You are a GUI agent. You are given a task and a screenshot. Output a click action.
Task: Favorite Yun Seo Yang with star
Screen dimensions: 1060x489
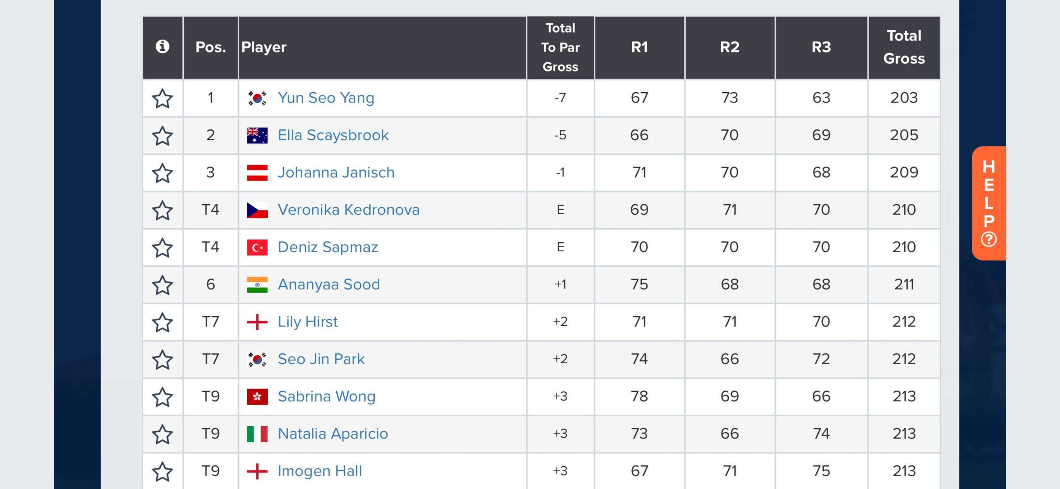(x=162, y=98)
